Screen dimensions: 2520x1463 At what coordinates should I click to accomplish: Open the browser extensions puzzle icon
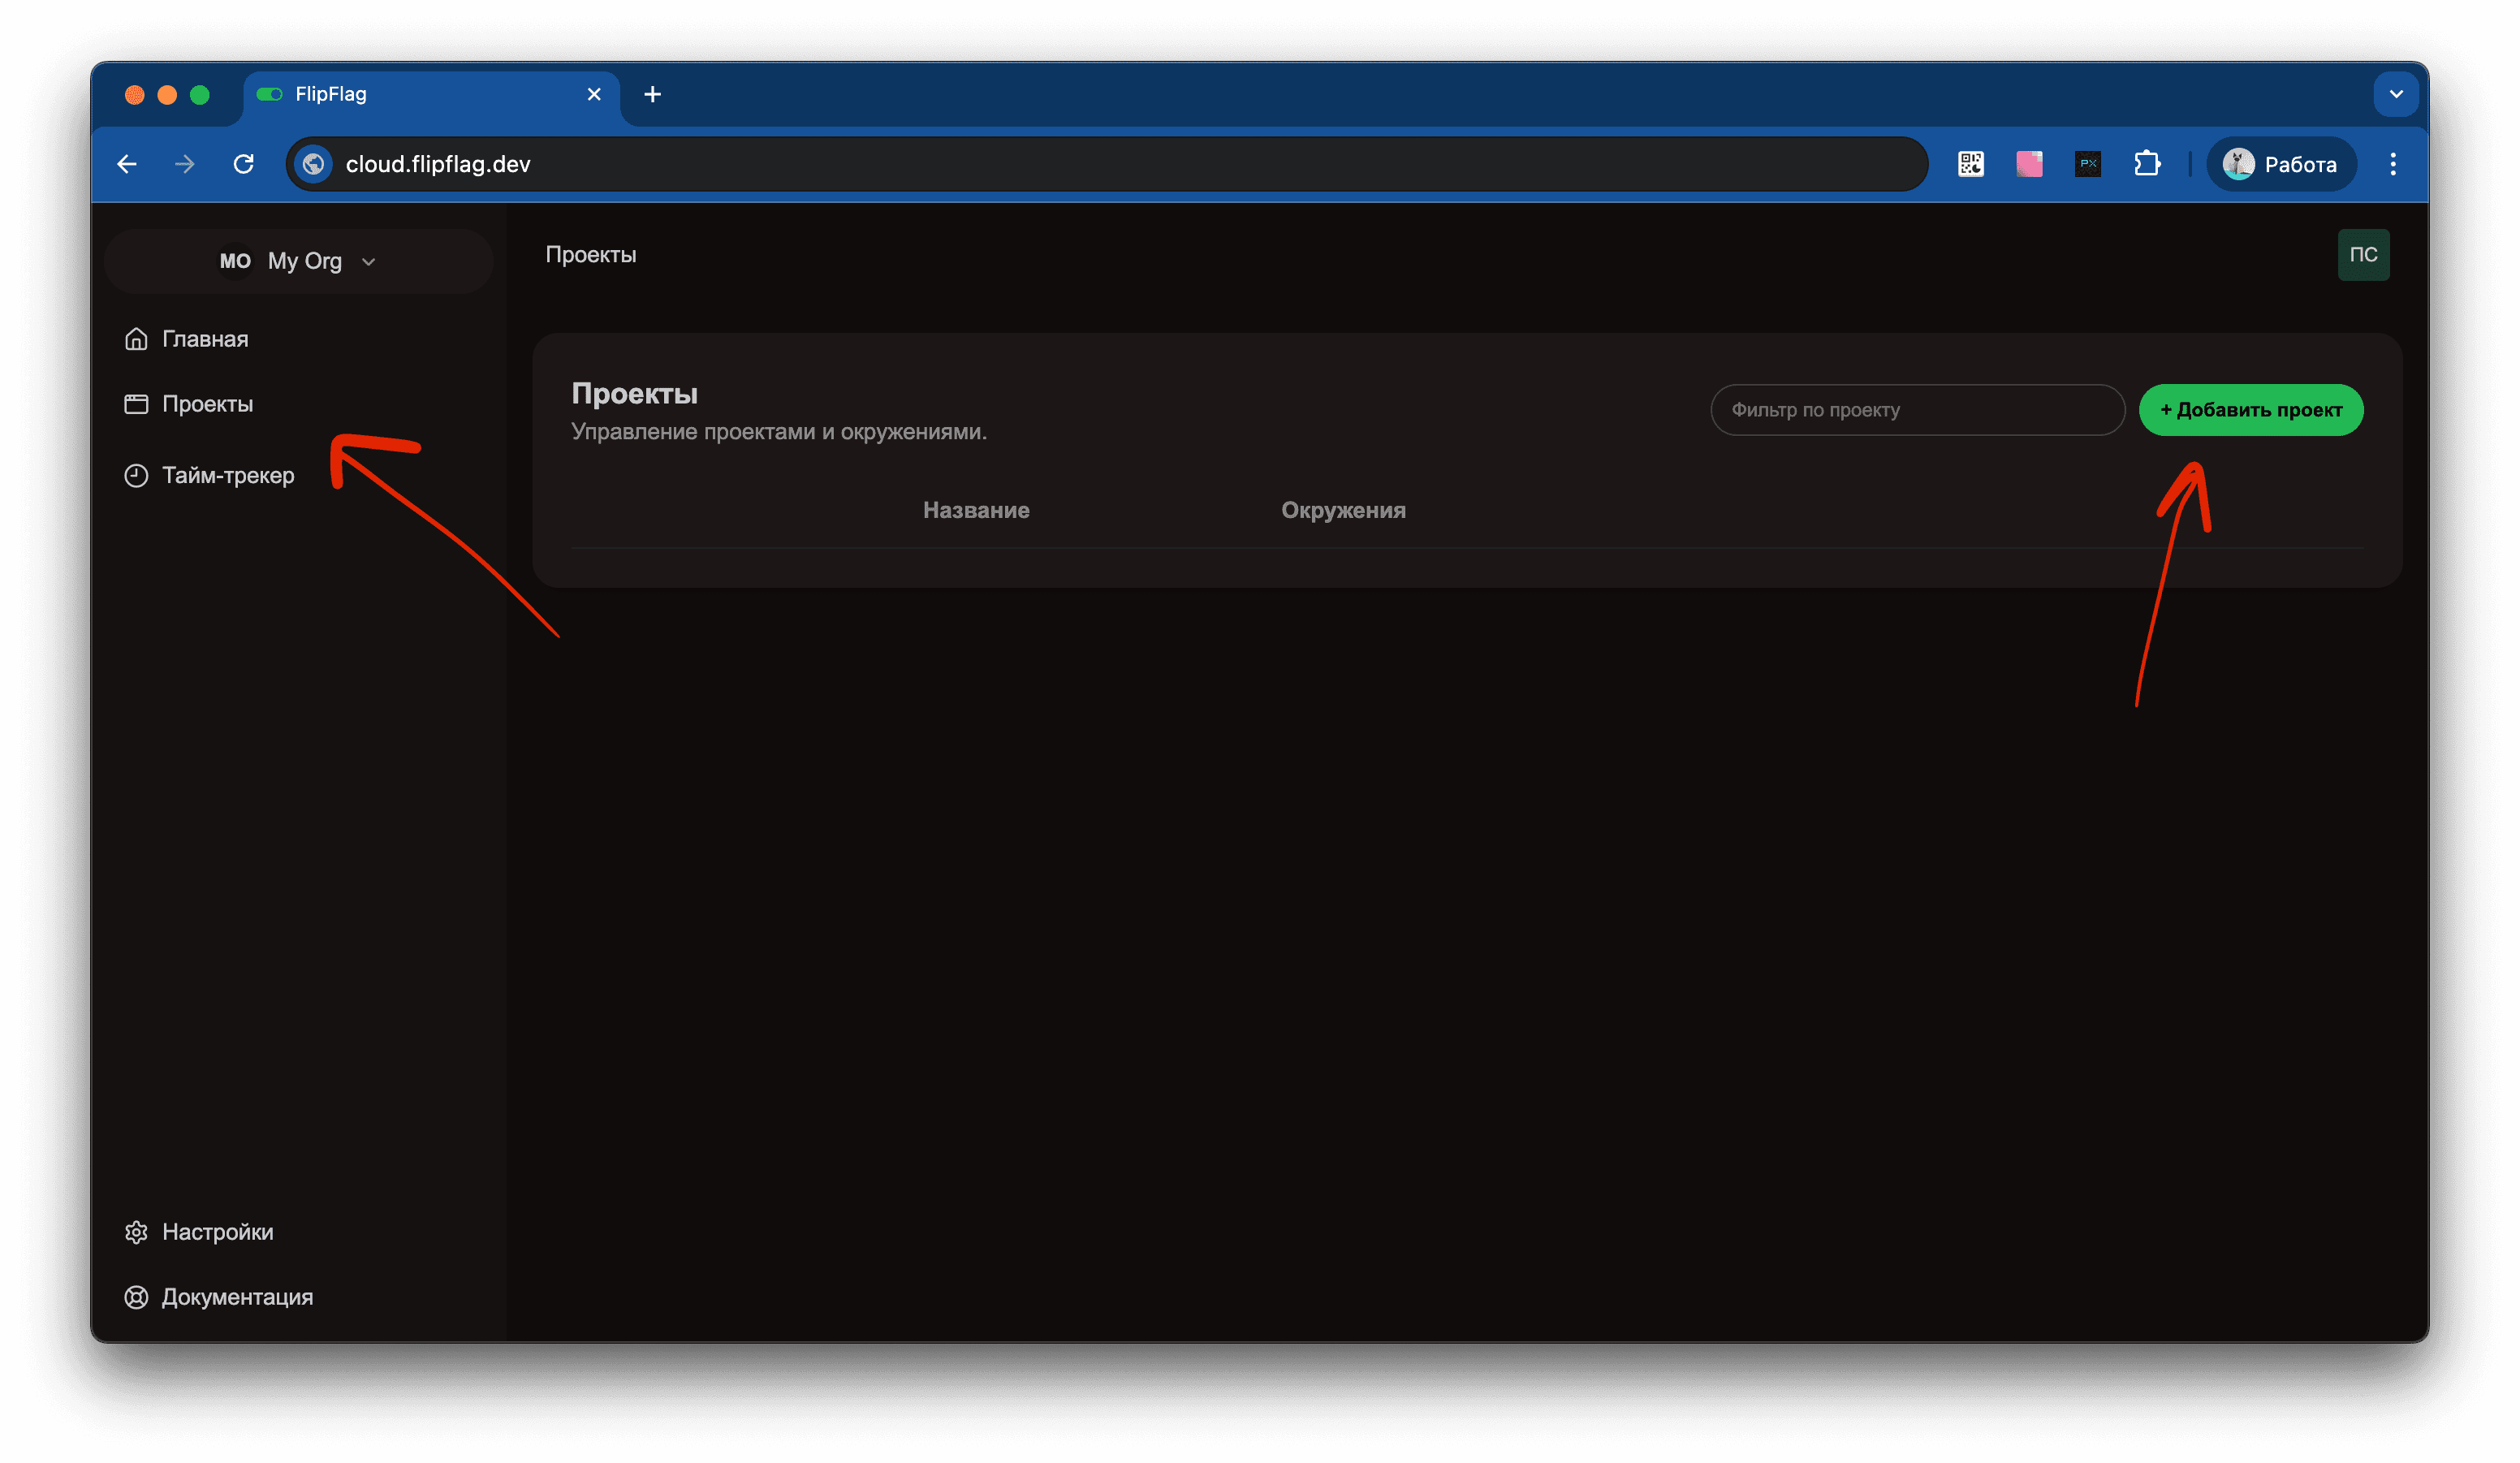click(x=2148, y=163)
